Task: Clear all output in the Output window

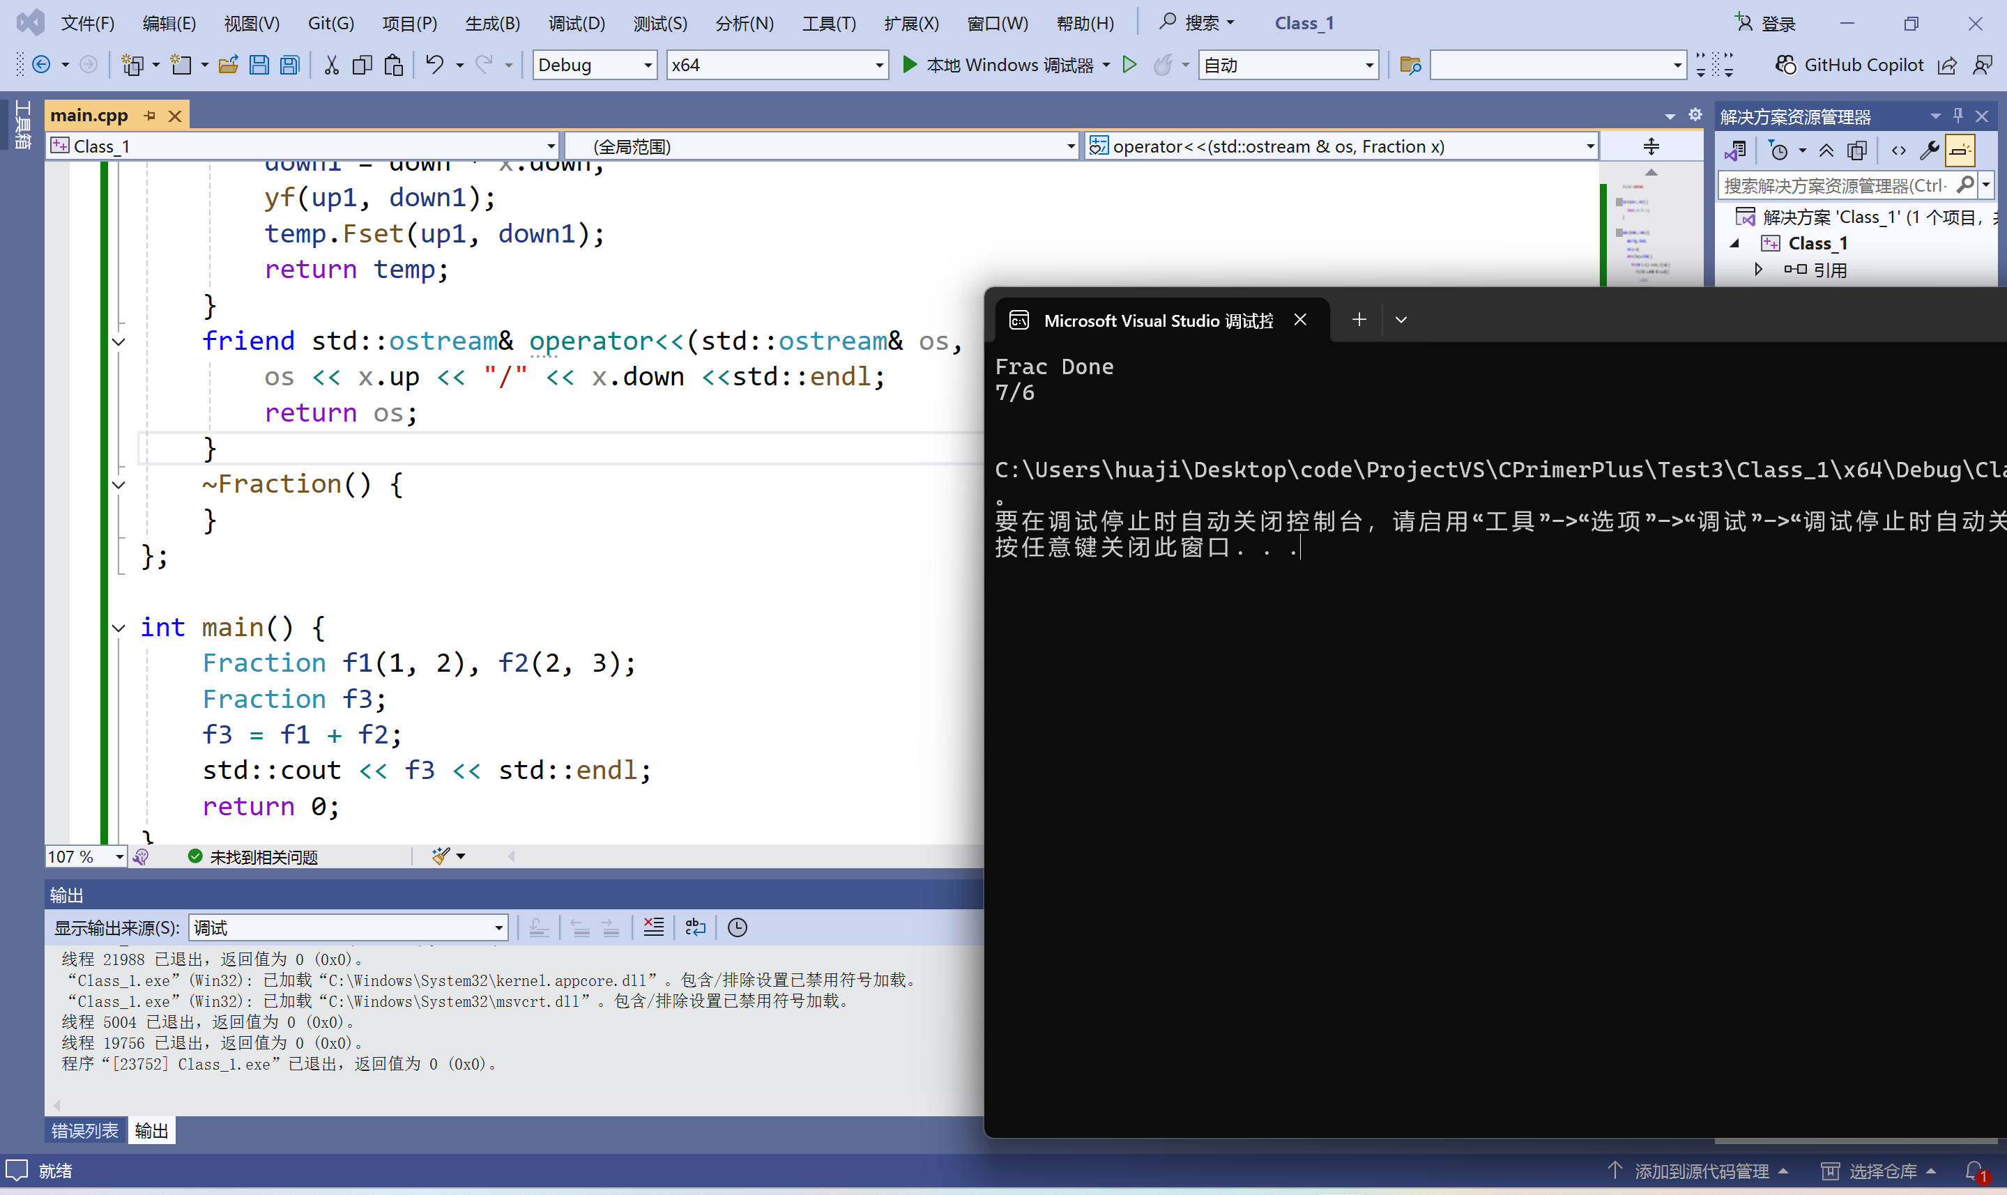Action: pos(653,927)
